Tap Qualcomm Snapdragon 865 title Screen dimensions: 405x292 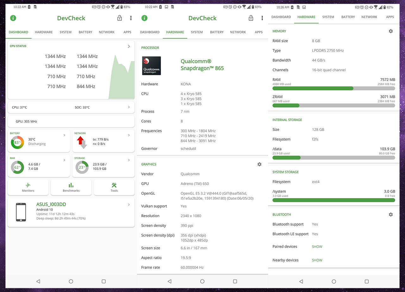pyautogui.click(x=202, y=65)
